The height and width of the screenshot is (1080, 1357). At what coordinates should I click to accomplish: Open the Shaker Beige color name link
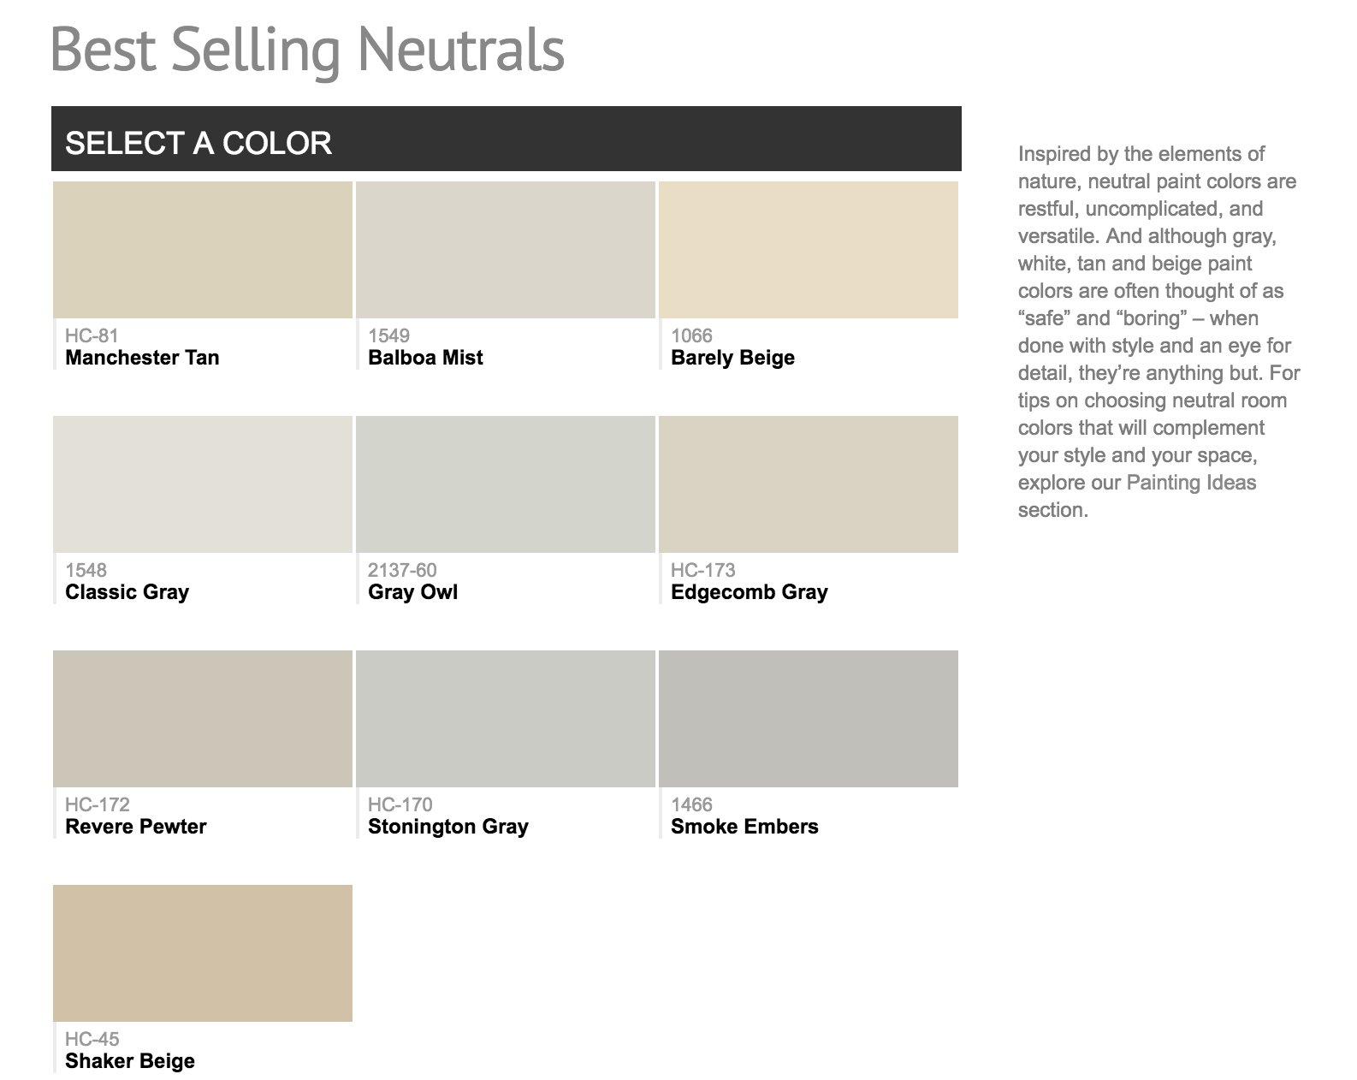[x=130, y=1061]
